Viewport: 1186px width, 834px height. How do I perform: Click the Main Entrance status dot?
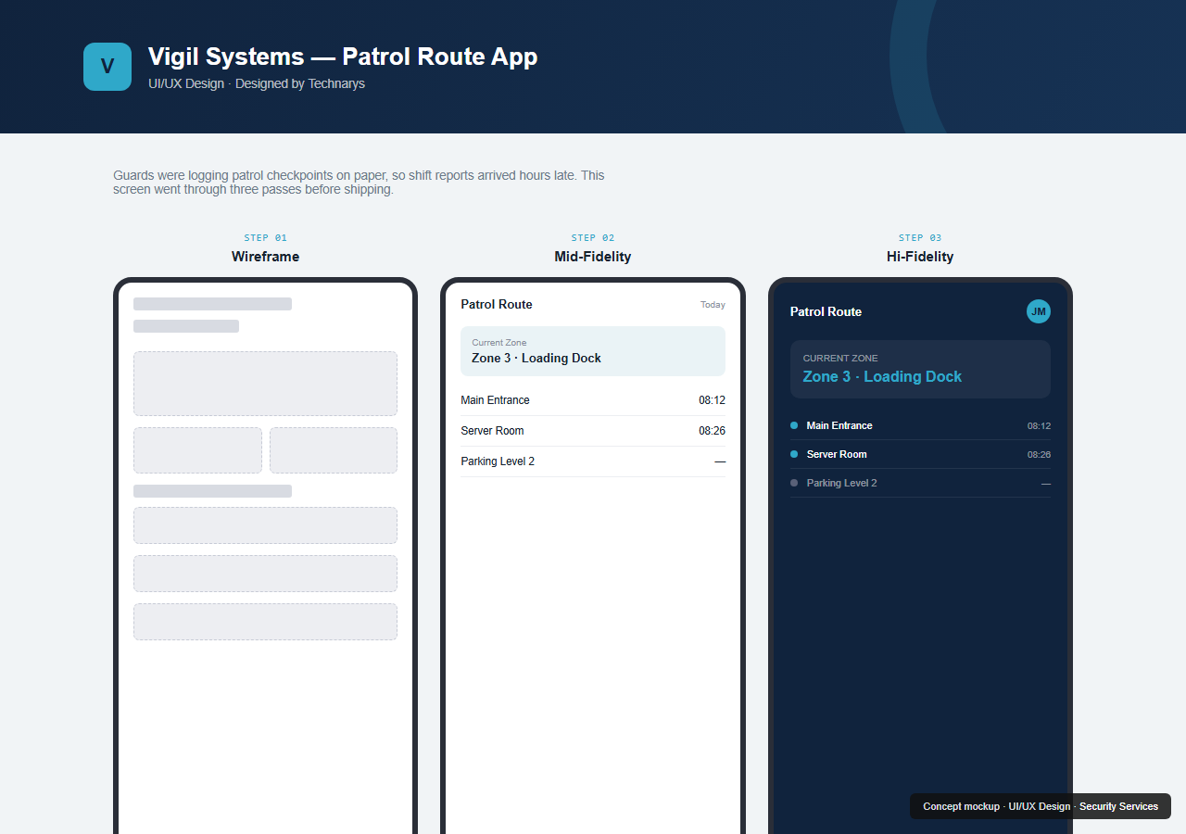pos(794,425)
